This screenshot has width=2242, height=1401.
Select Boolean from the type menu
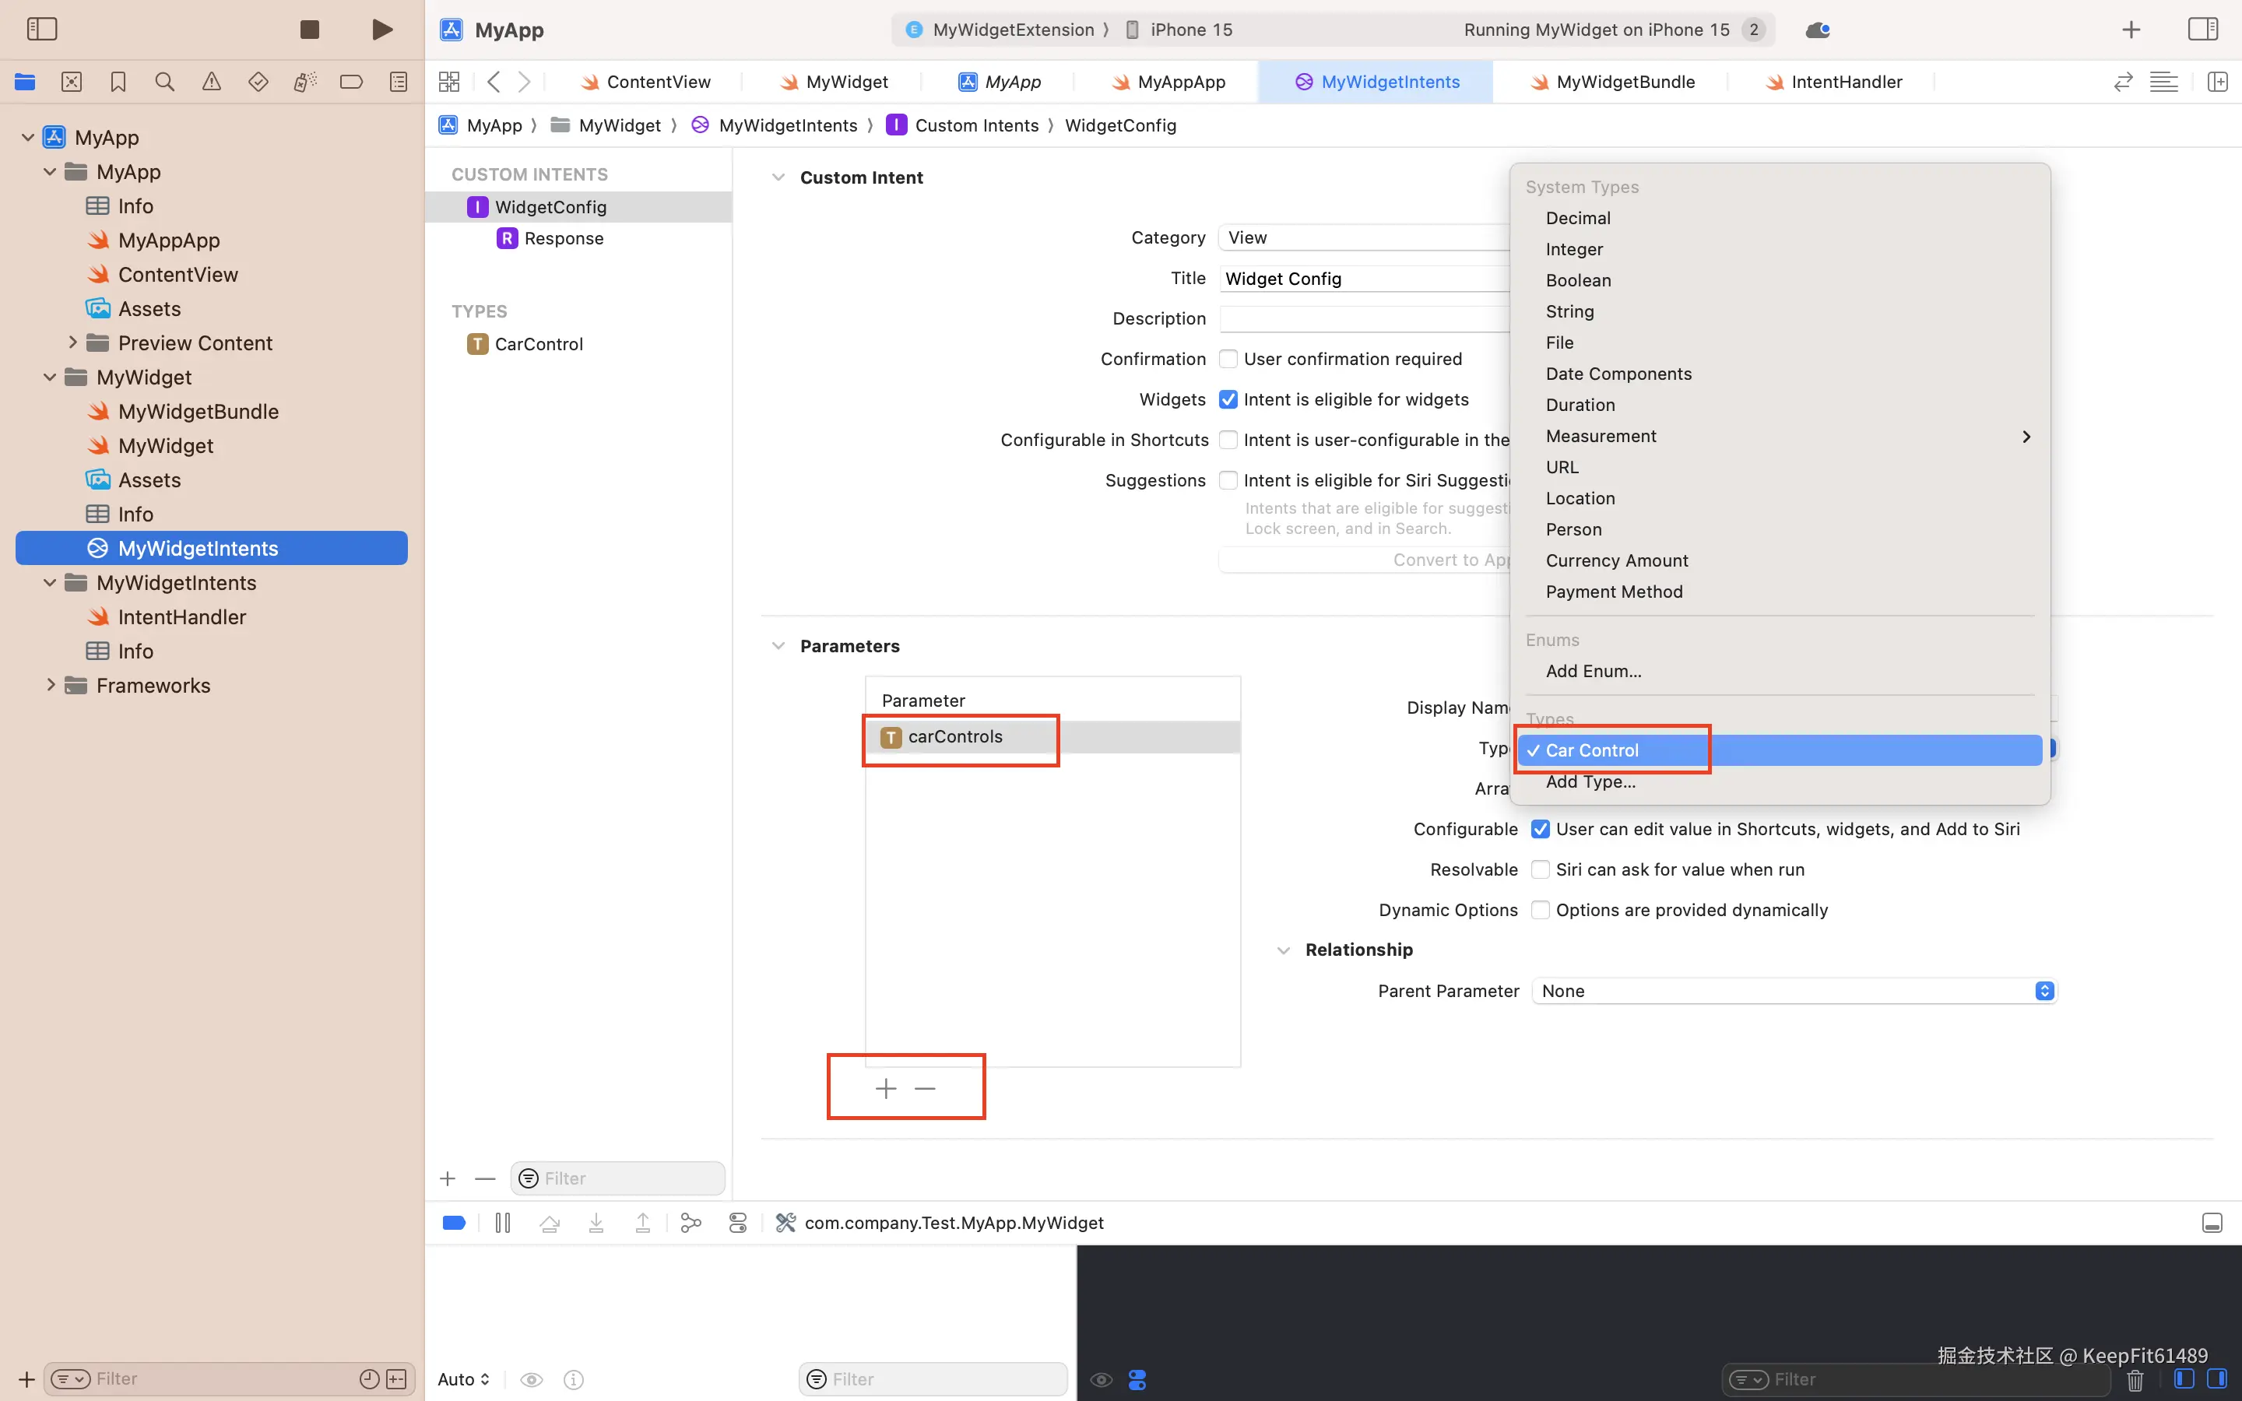(1578, 281)
